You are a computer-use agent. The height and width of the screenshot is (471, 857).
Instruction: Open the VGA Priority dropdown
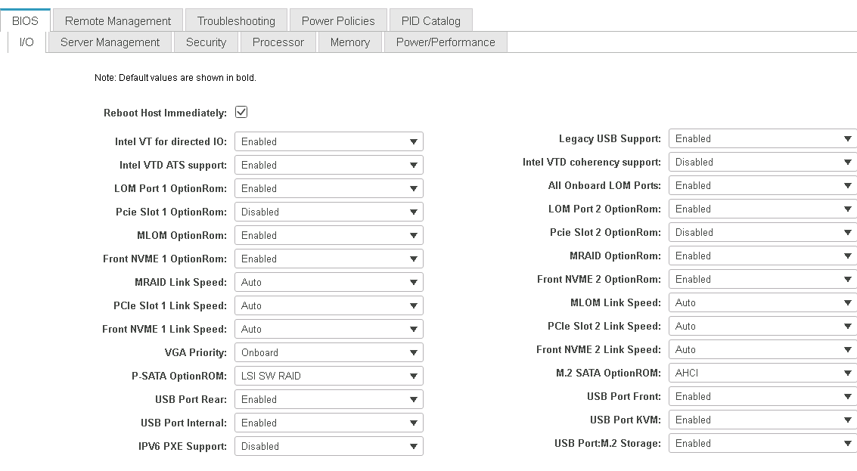click(x=328, y=352)
